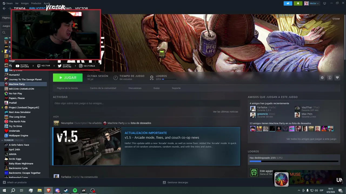Type in the activity status field

147,103
